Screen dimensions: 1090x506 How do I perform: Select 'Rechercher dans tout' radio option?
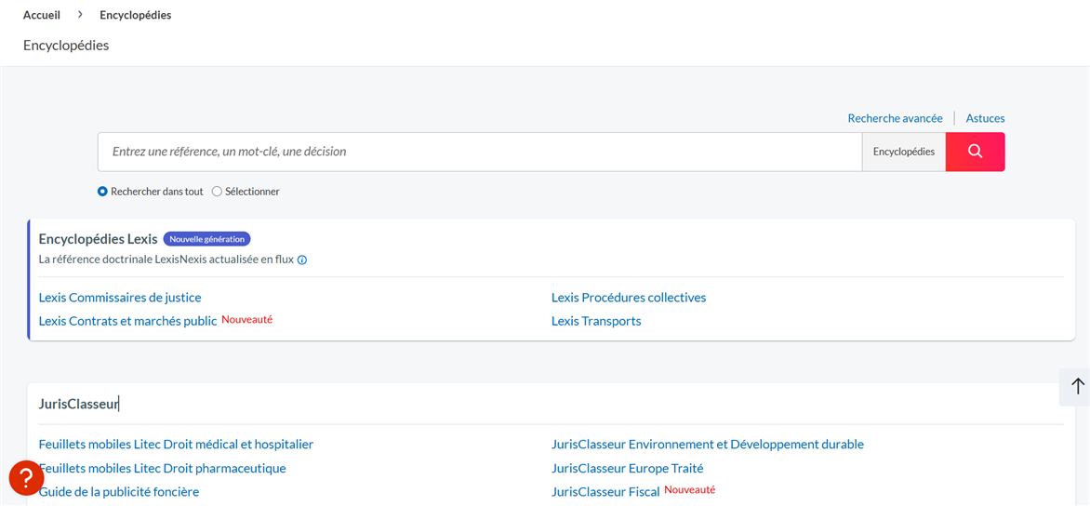click(103, 192)
